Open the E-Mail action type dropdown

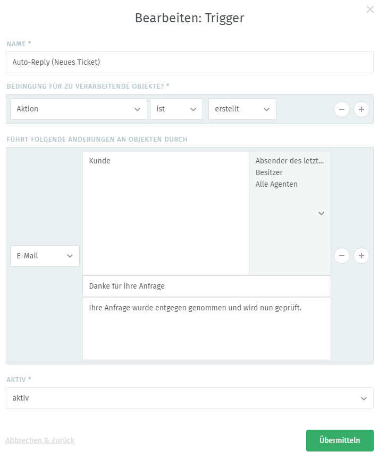pos(45,256)
